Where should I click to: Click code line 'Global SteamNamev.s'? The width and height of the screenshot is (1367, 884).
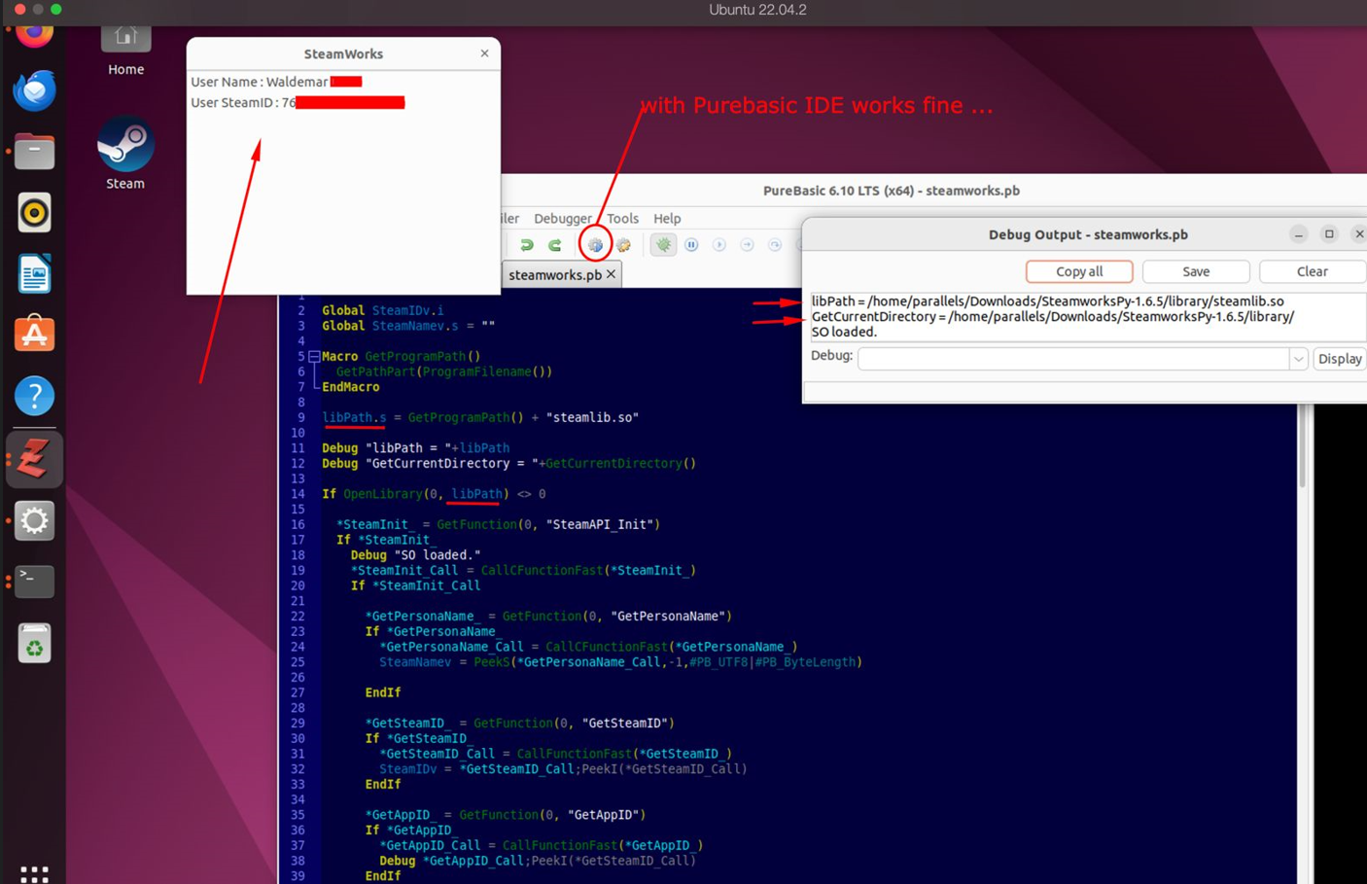point(408,326)
